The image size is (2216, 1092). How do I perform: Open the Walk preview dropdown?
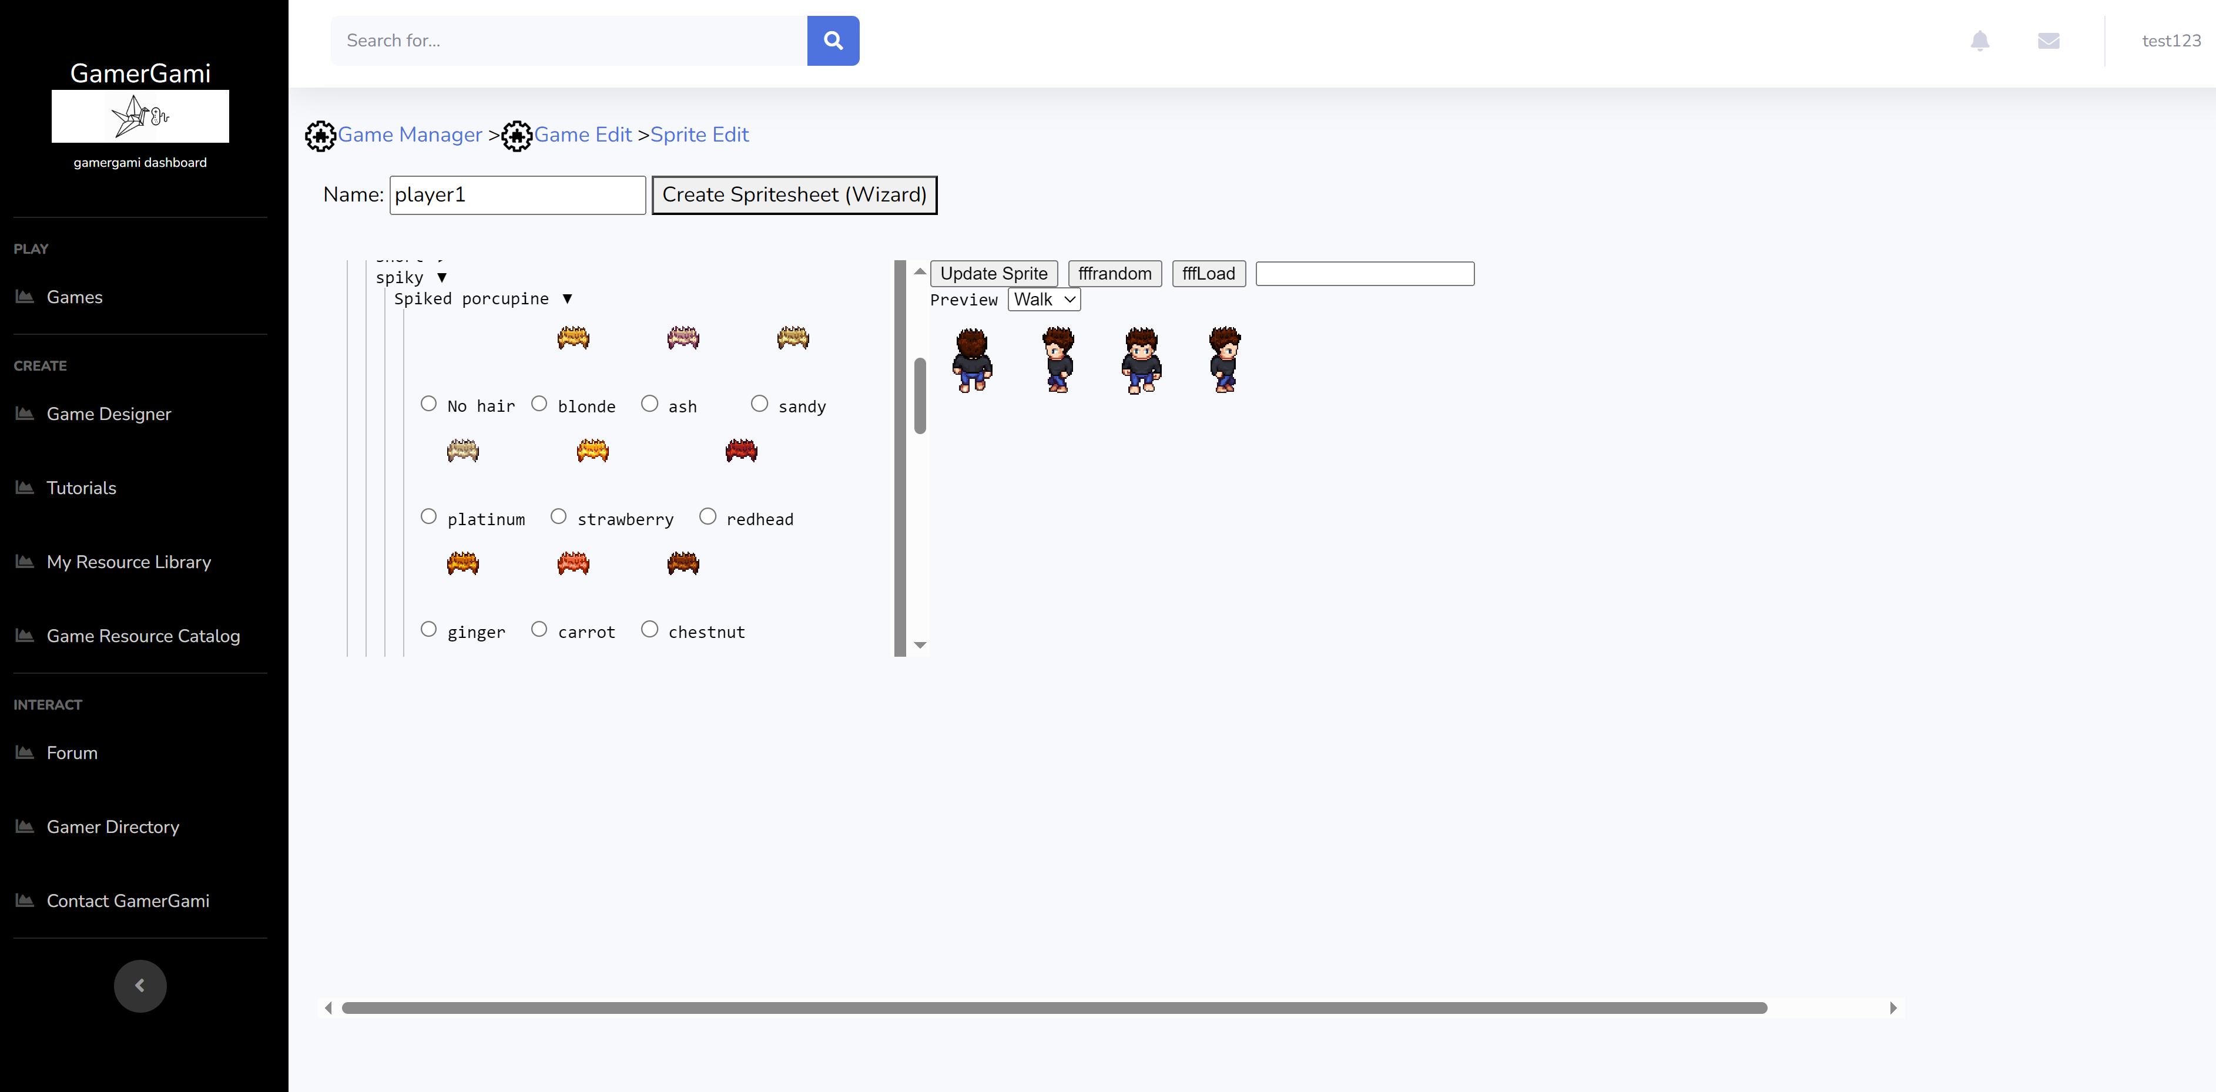pyautogui.click(x=1044, y=299)
